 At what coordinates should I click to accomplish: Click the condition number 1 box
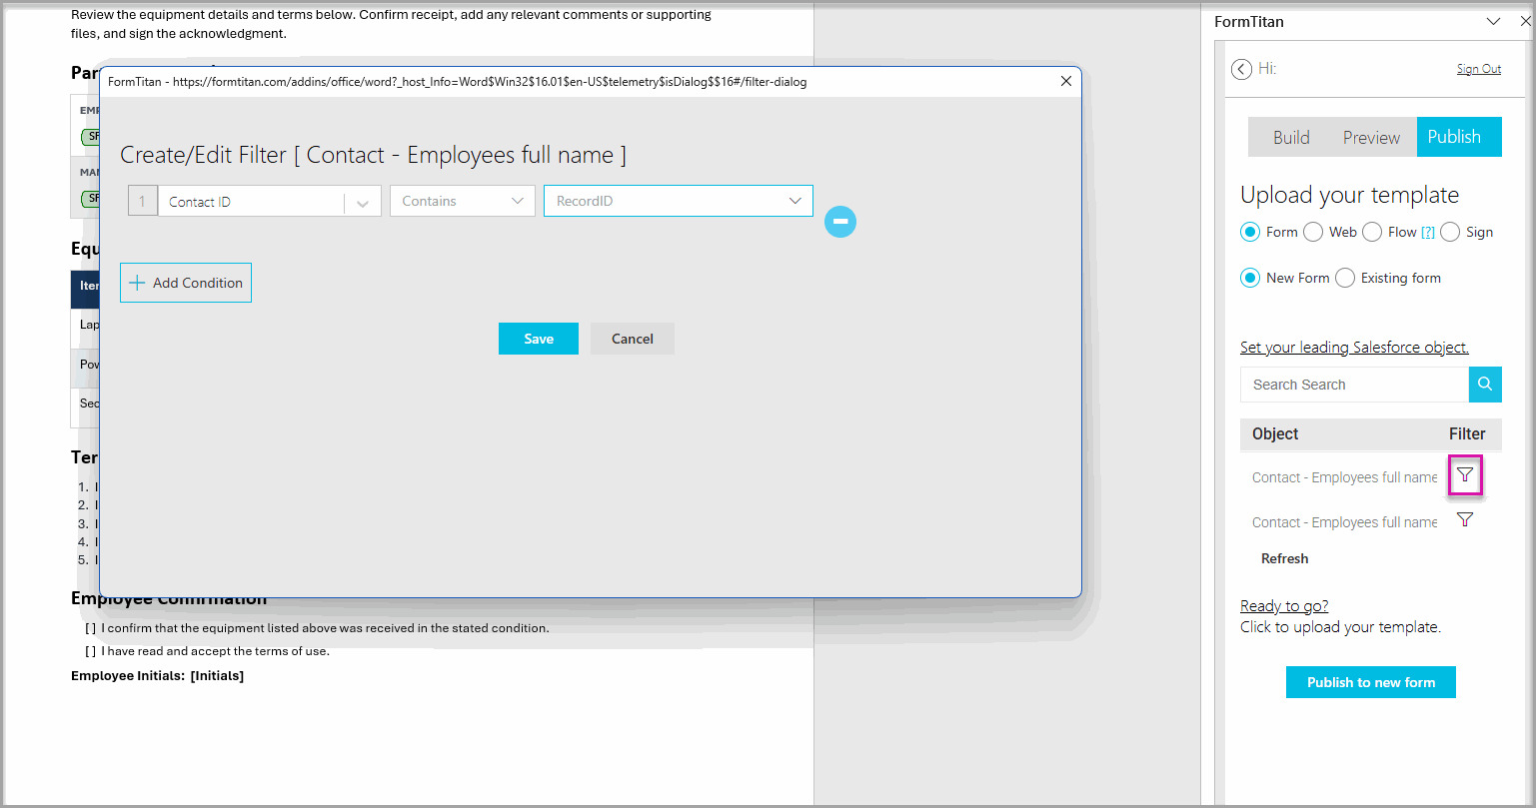pos(143,202)
